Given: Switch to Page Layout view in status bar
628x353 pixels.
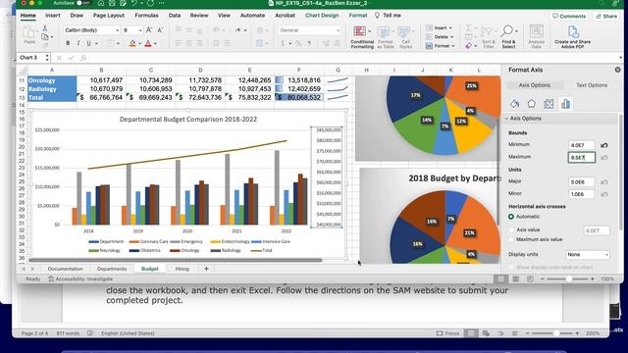Looking at the screenshot, I should (515, 278).
